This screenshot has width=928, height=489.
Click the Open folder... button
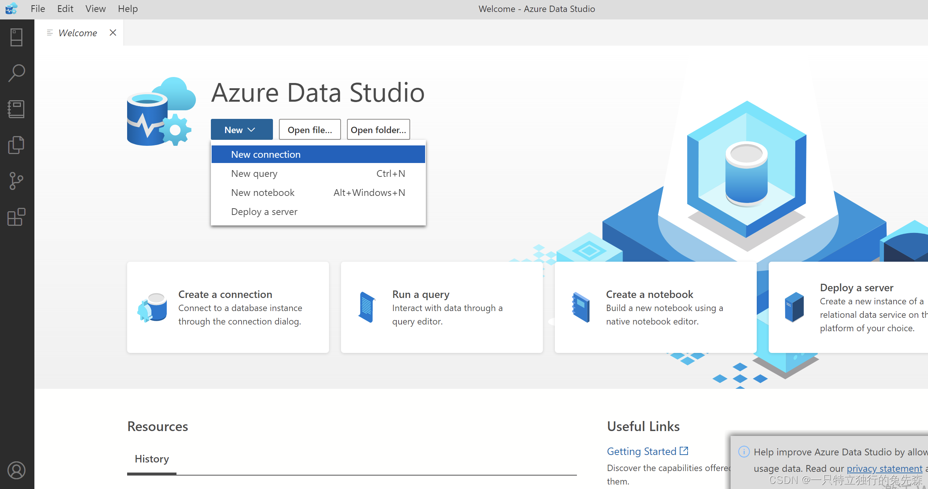[x=378, y=130]
